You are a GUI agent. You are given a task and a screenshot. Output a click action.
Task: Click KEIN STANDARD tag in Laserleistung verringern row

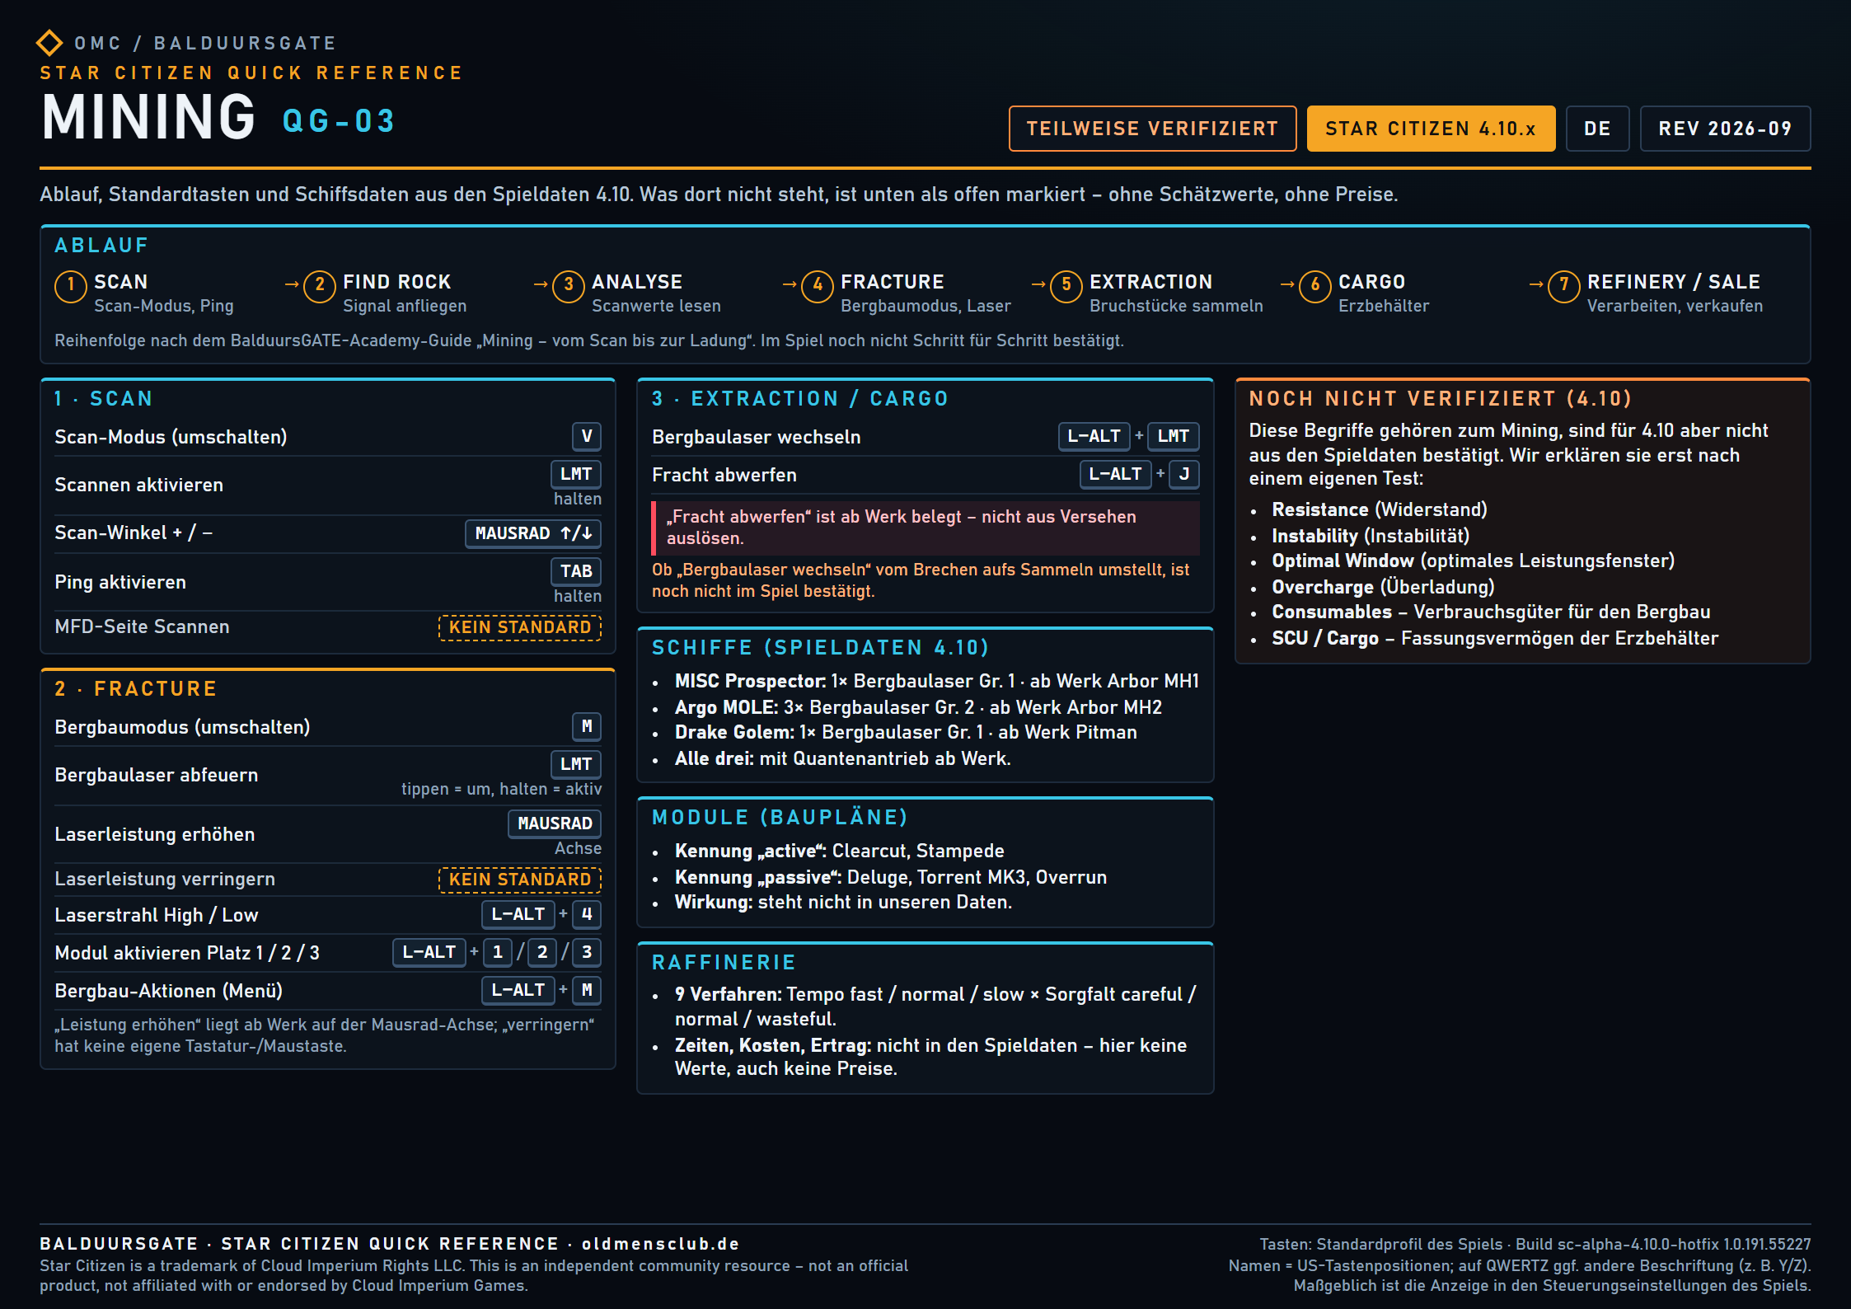(x=520, y=880)
